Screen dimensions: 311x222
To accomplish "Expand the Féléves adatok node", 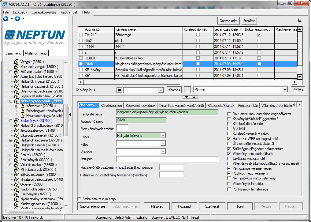I will tap(11, 72).
